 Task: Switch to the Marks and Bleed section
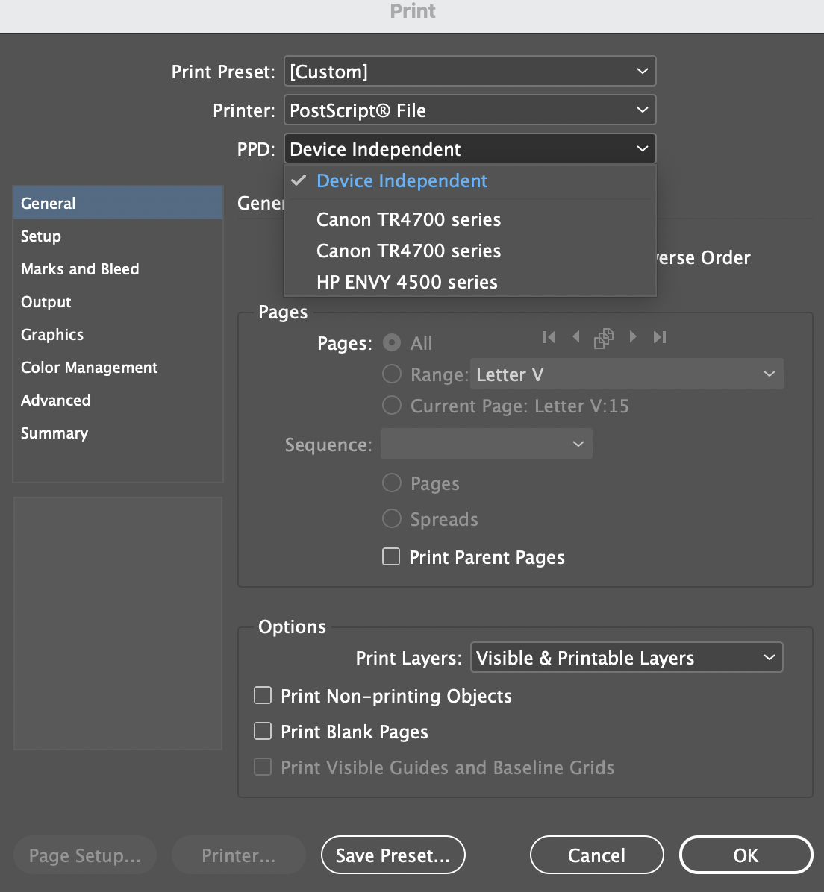tap(80, 268)
